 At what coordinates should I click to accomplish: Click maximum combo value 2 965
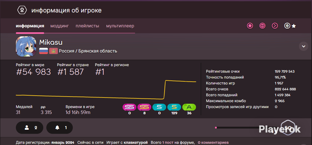pyautogui.click(x=280, y=101)
